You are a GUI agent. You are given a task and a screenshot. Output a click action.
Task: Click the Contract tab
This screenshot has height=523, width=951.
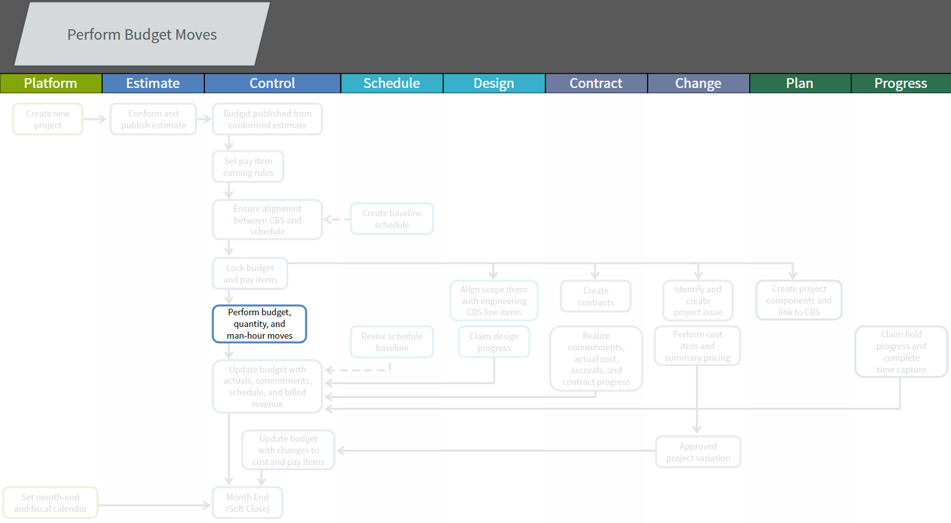point(596,83)
